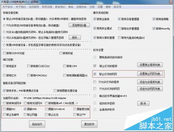The image size is (174, 132).
Task: Select 可以从电脑向U盘拷贝资料 radio option
Action: click(4, 38)
